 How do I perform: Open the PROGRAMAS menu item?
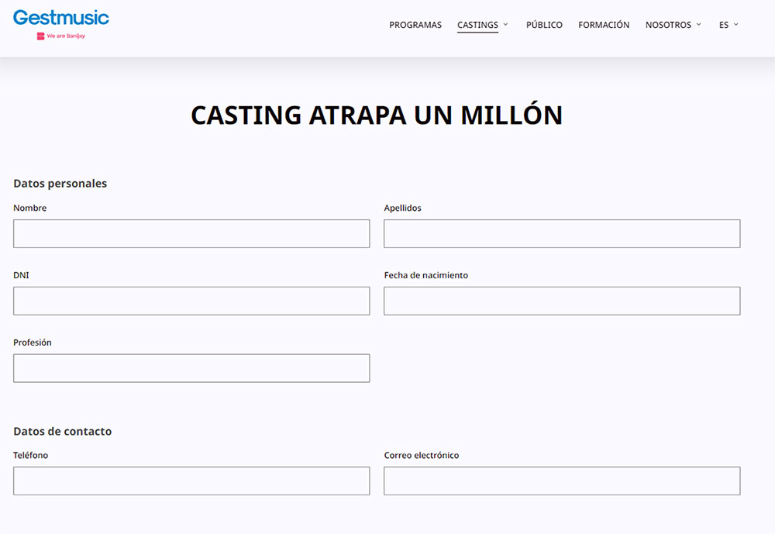click(x=415, y=25)
